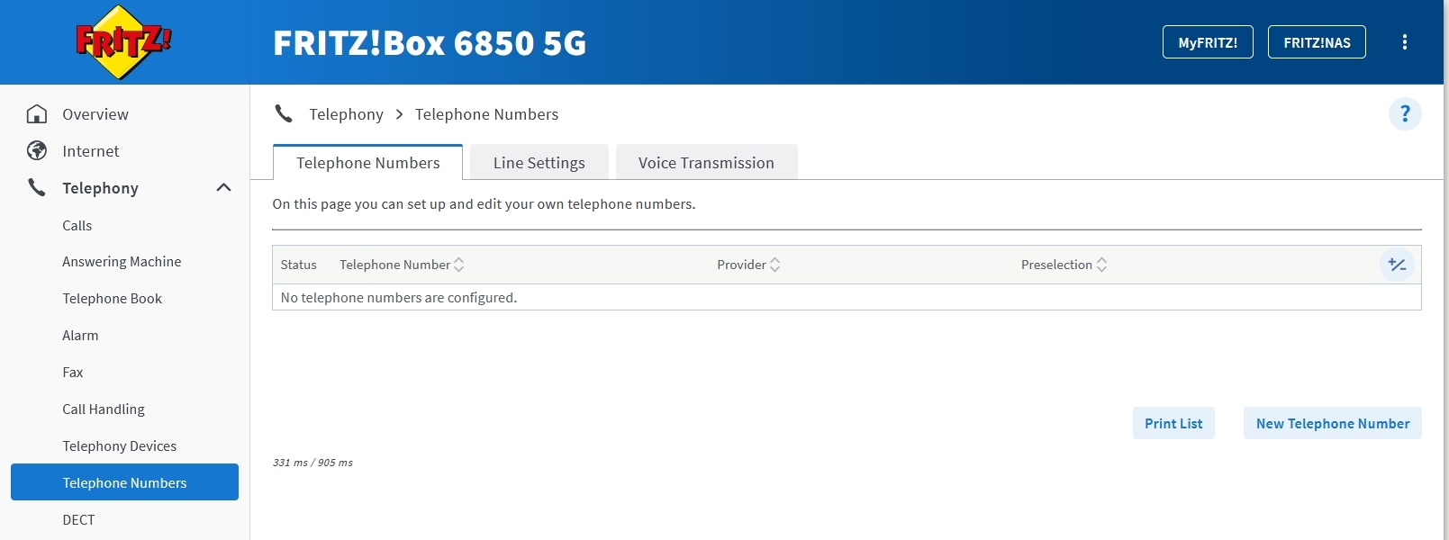The image size is (1449, 540).
Task: Open the three-dot options menu
Action: tap(1404, 42)
